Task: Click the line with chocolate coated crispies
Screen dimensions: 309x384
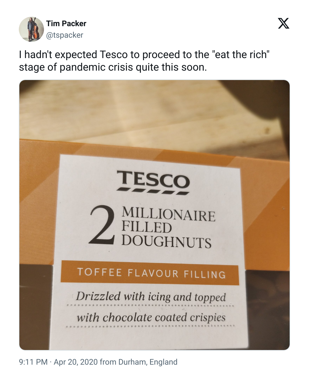Action: click(x=151, y=317)
